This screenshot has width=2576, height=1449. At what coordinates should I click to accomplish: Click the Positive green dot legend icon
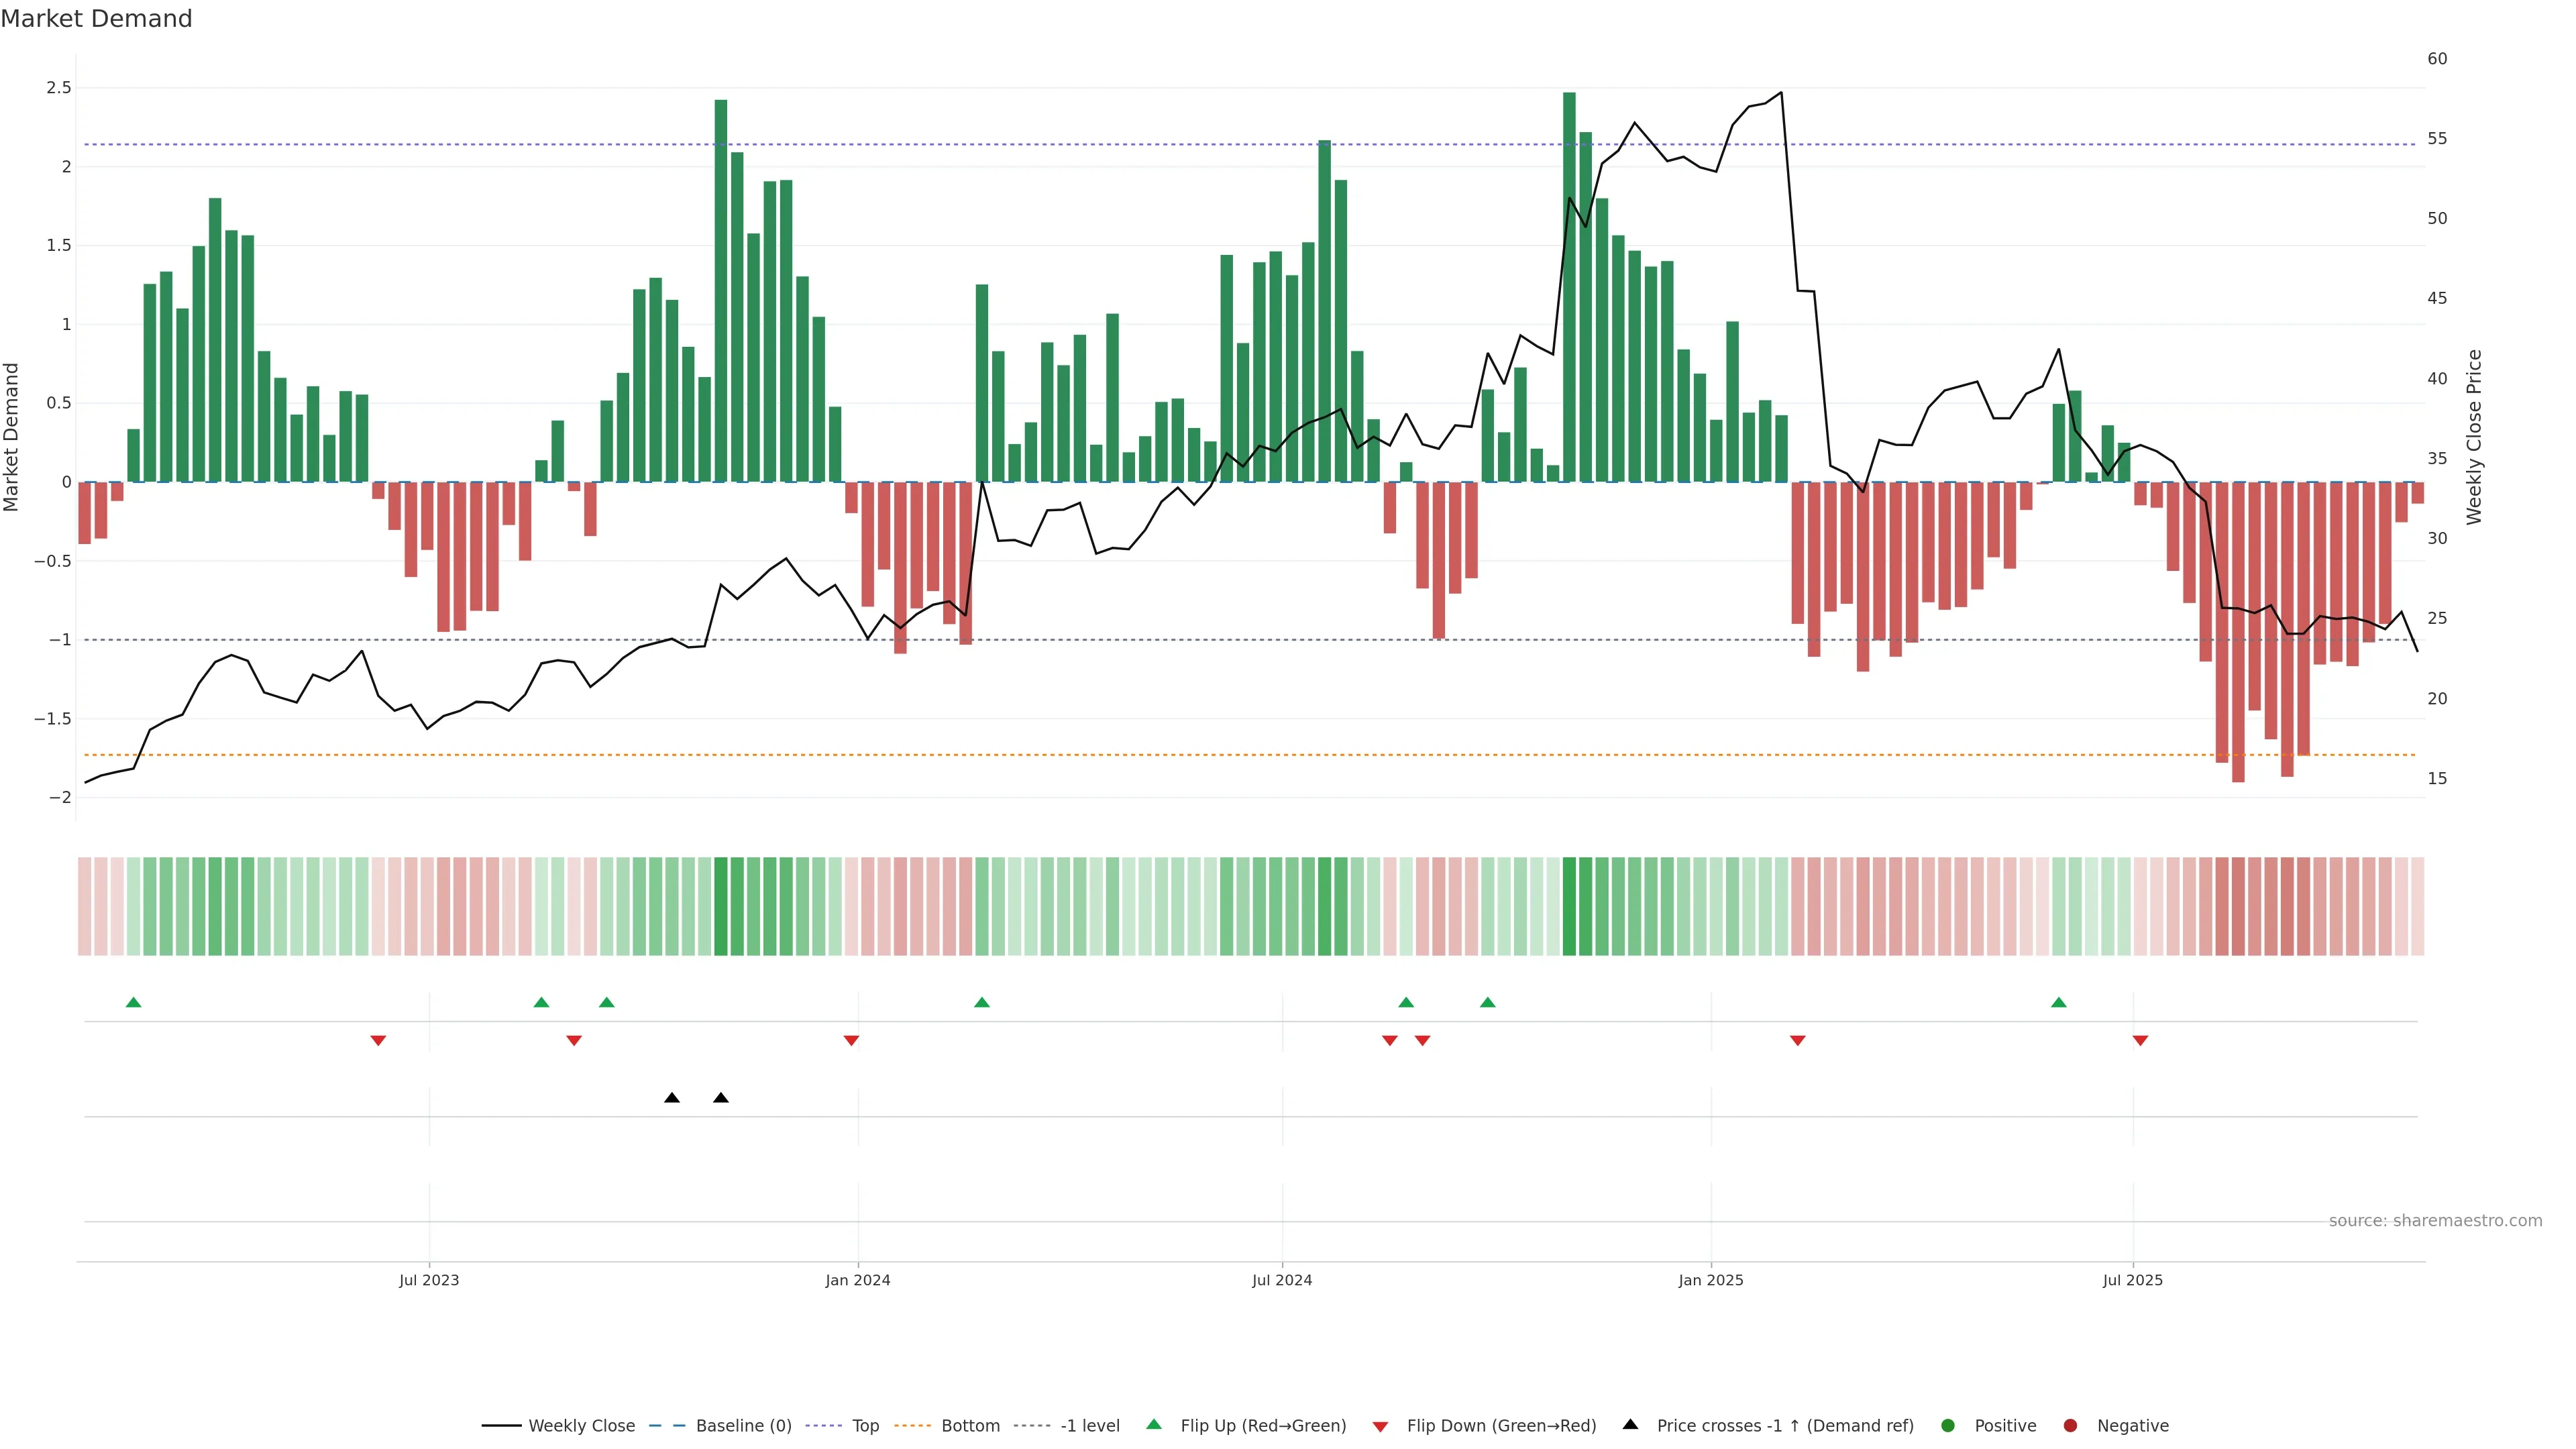pos(1947,1426)
